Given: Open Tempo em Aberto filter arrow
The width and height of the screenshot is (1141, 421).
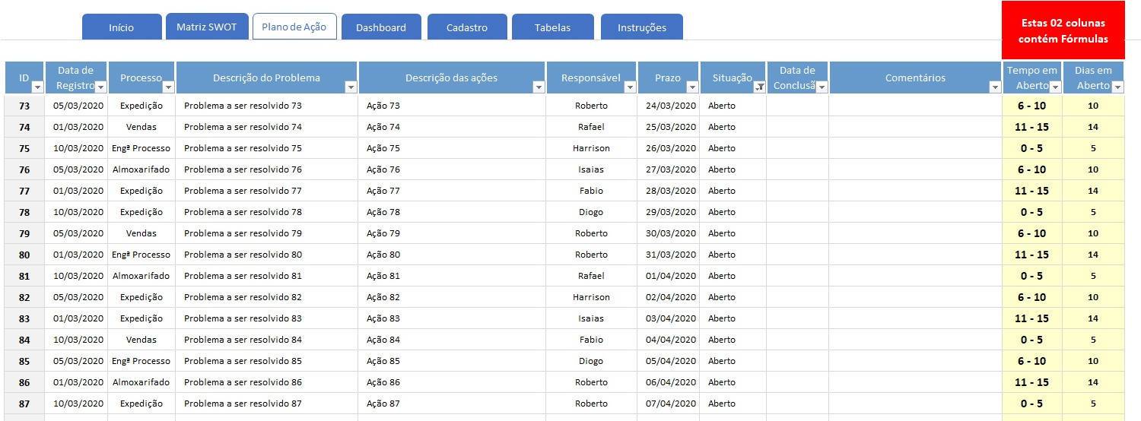Looking at the screenshot, I should pos(1055,87).
